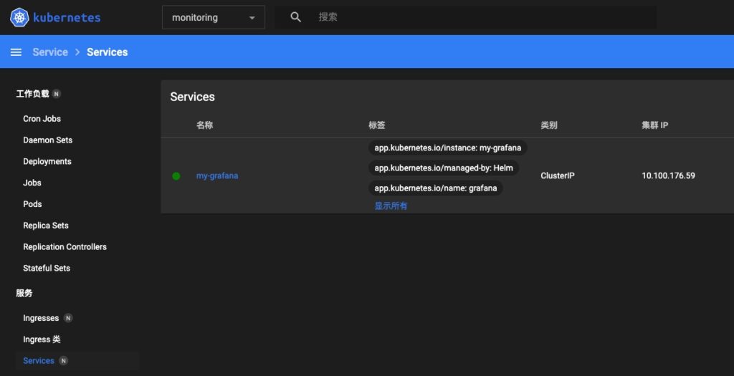Click the 工作负载 section header

pyautogui.click(x=32, y=94)
